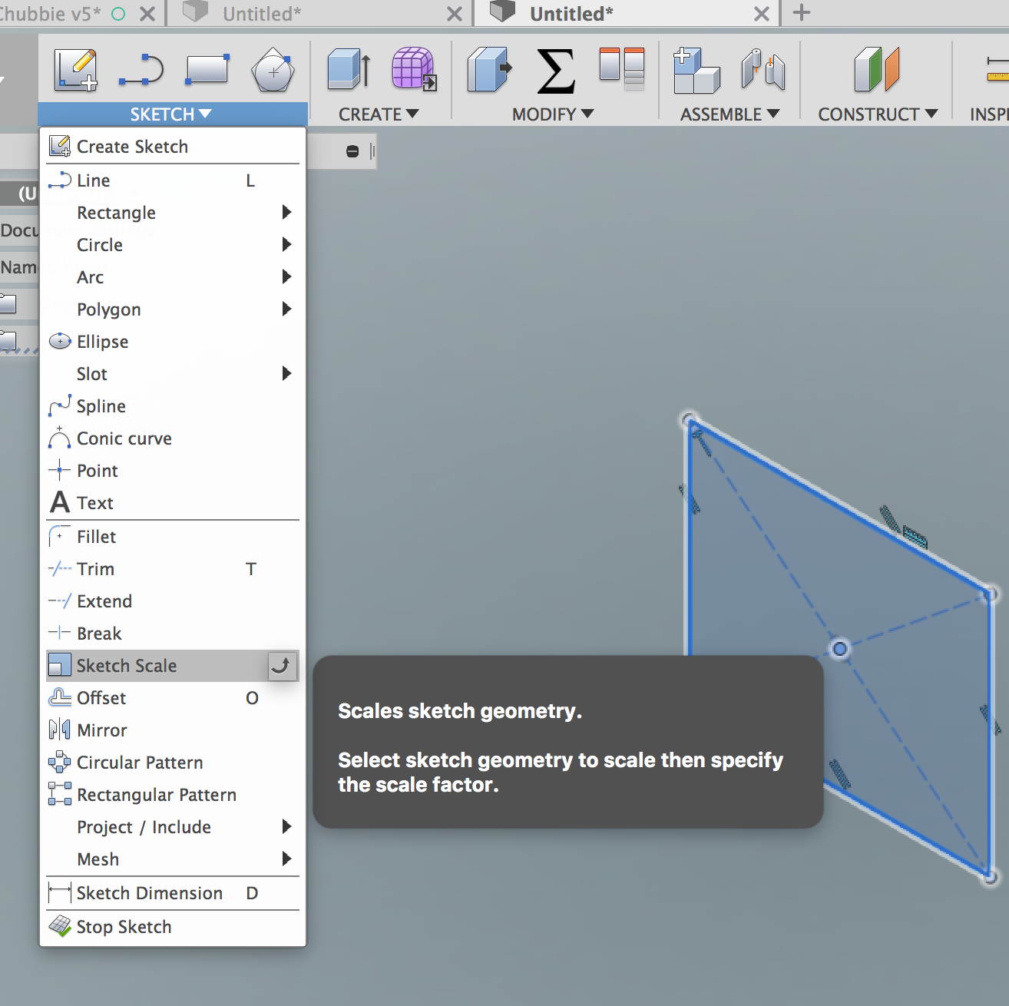
Task: Pin Sketch Scale to toolbar arrow
Action: [281, 666]
